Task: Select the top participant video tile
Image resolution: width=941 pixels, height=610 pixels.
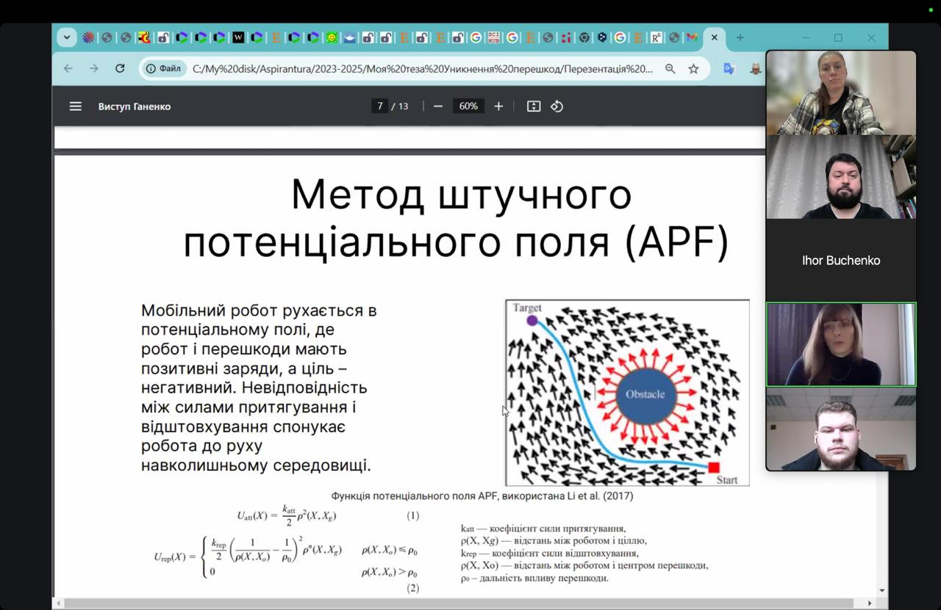Action: click(841, 93)
